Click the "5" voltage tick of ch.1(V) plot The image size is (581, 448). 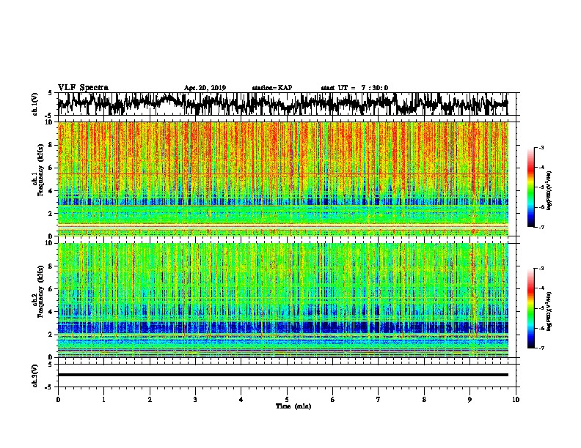(x=50, y=93)
